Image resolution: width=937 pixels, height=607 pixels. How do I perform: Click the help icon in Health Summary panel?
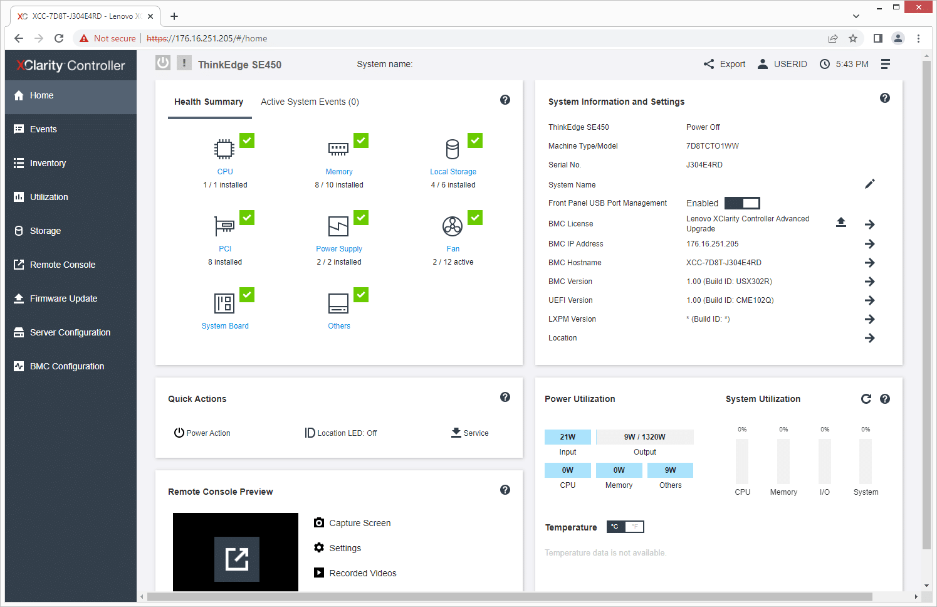[505, 100]
